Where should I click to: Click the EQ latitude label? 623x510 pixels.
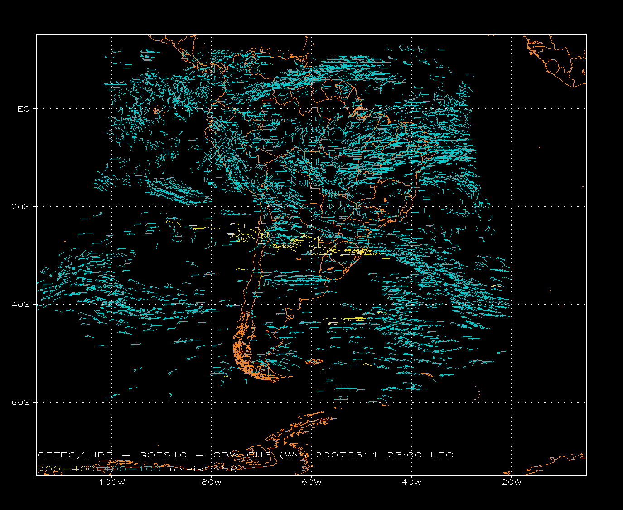(24, 109)
